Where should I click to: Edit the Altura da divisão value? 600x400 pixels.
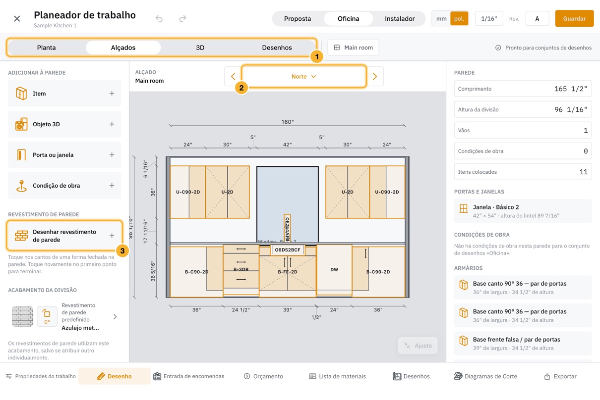(x=523, y=110)
